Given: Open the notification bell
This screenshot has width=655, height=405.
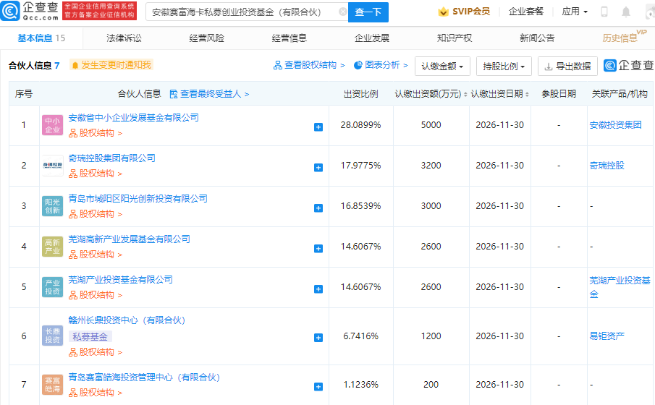Looking at the screenshot, I should [626, 12].
